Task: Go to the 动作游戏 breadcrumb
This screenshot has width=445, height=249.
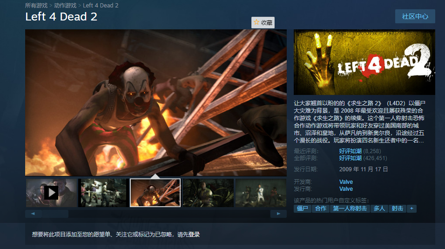Action: click(x=65, y=6)
